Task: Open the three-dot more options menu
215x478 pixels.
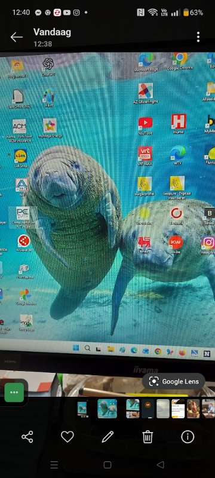Action: [x=198, y=37]
